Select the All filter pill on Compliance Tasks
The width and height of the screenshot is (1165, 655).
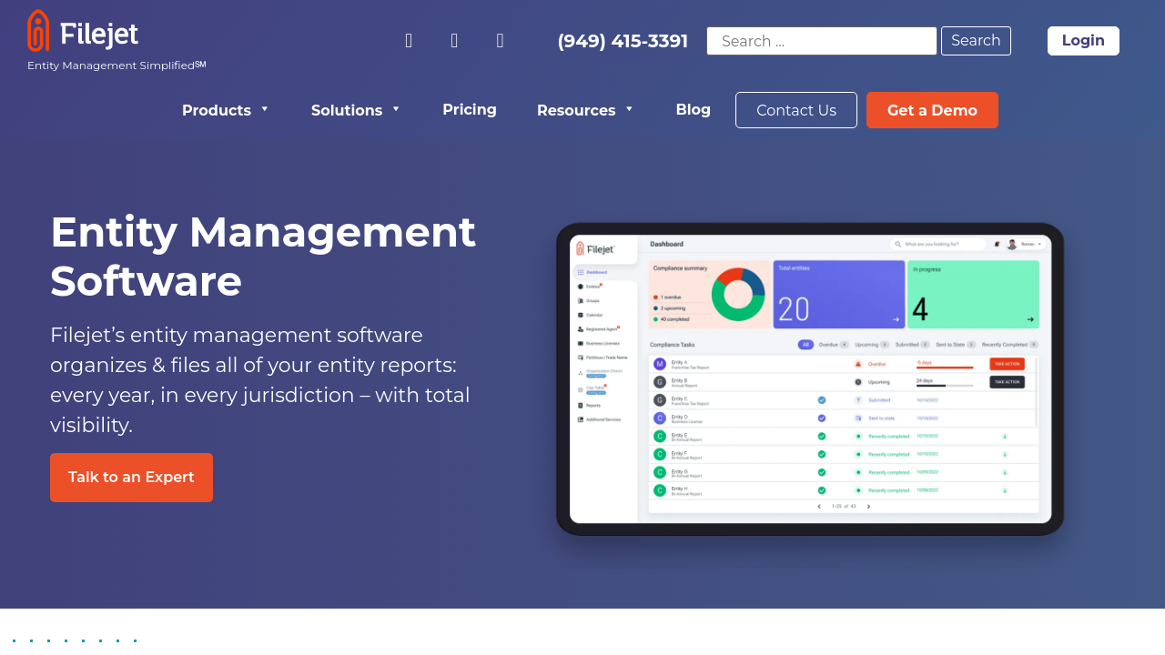[805, 344]
